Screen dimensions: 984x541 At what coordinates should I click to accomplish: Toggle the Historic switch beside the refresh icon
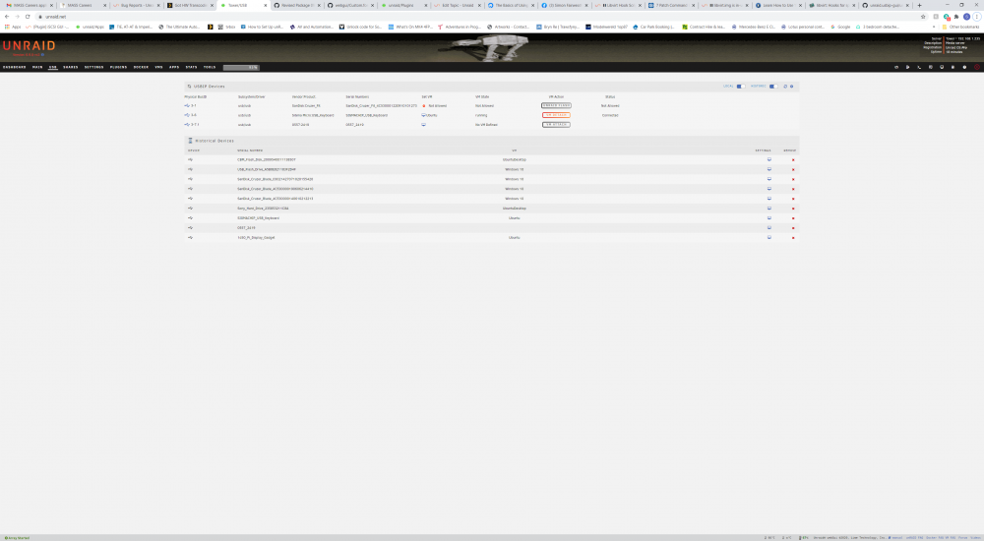(x=773, y=87)
